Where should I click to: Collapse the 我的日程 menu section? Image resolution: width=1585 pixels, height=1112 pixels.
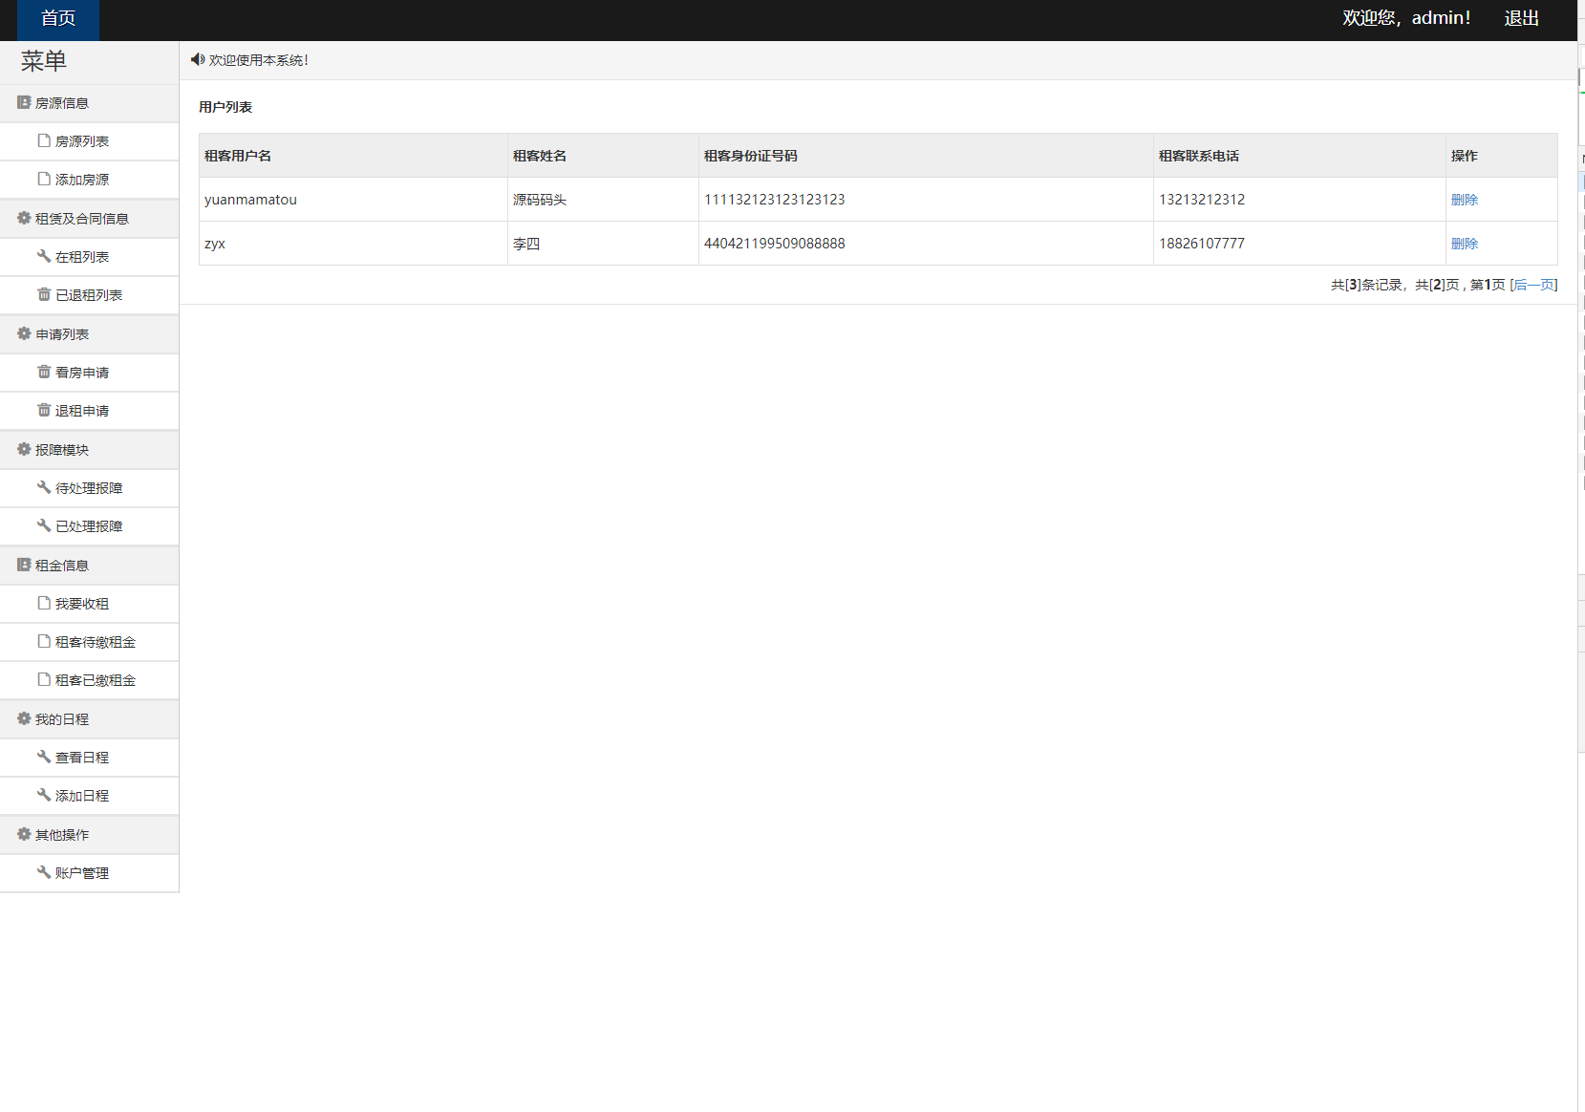coord(89,719)
